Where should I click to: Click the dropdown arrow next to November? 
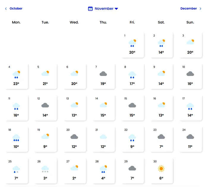pyautogui.click(x=116, y=9)
